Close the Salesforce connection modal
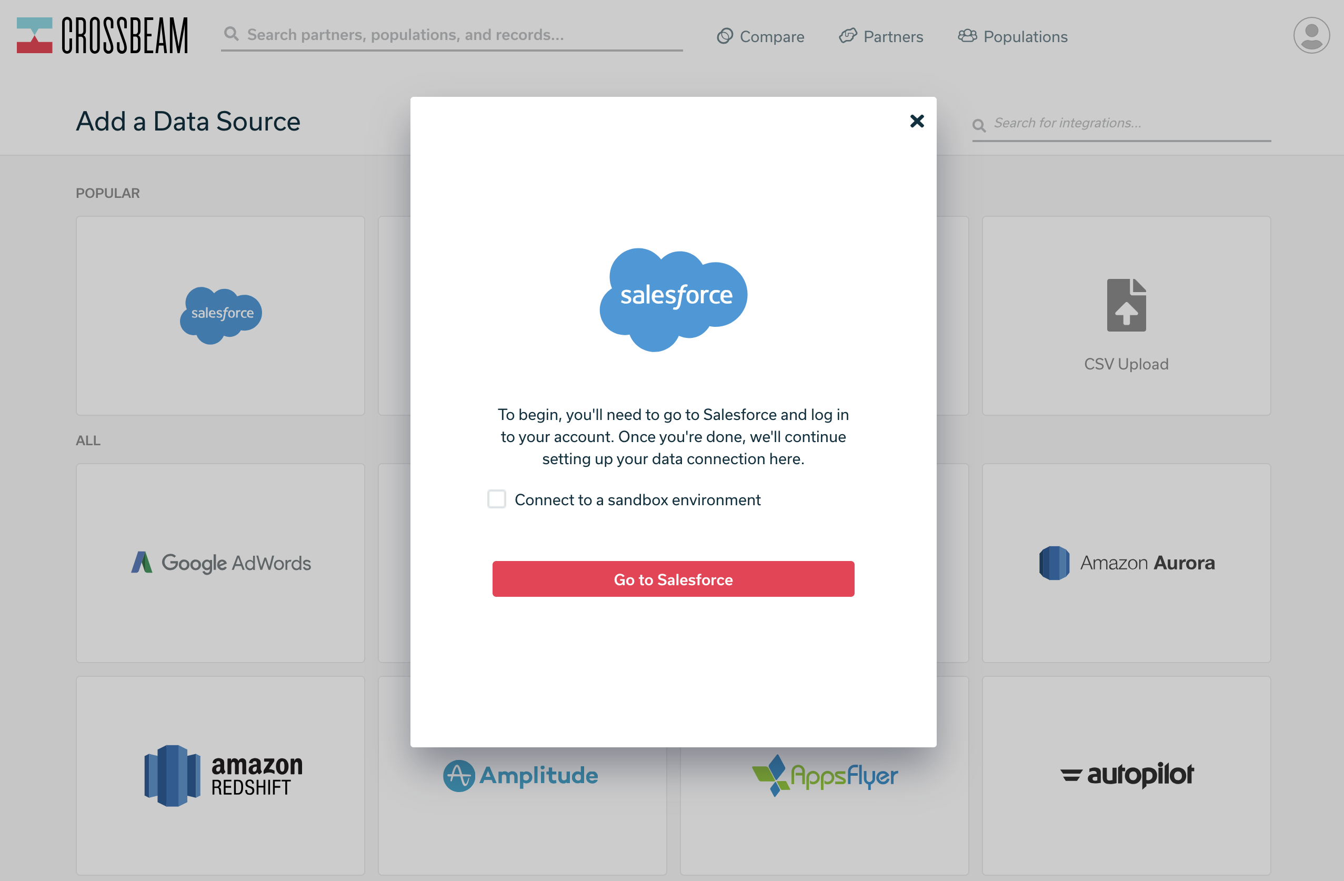Image resolution: width=1344 pixels, height=881 pixels. pos(915,121)
